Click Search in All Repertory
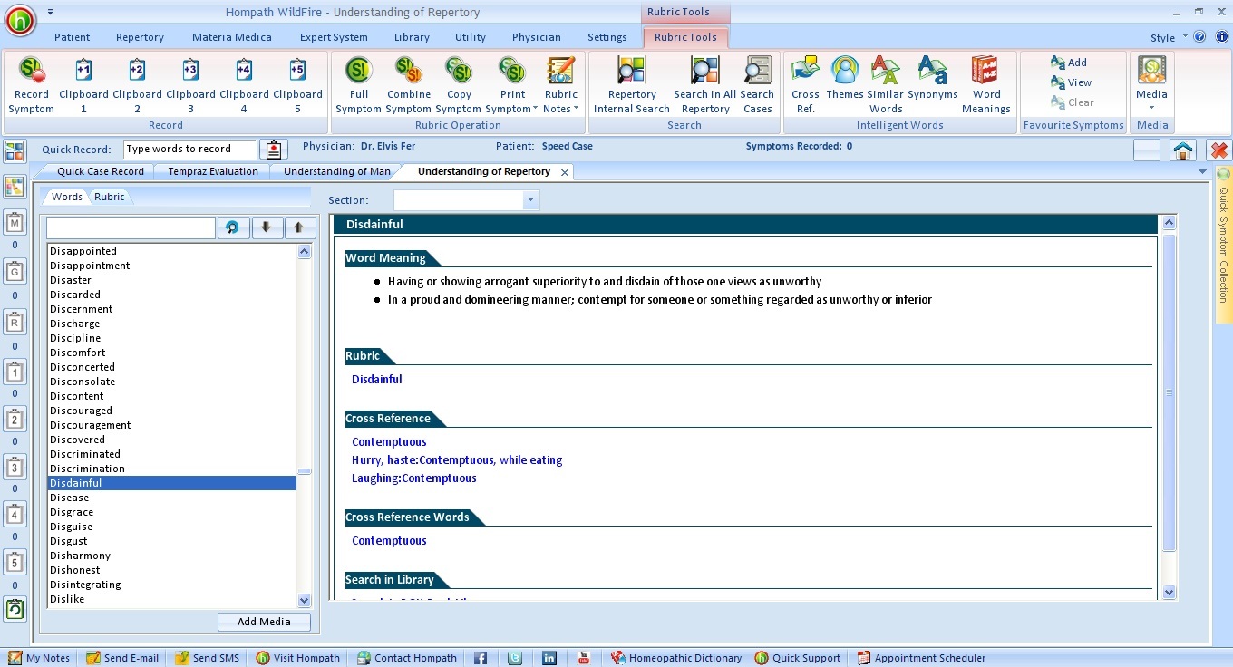This screenshot has height=667, width=1233. pos(704,85)
